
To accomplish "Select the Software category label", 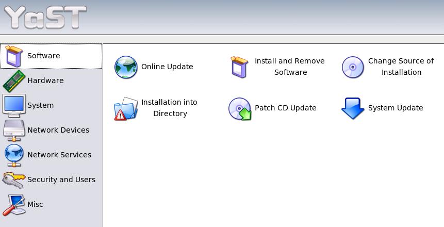I will coord(44,56).
